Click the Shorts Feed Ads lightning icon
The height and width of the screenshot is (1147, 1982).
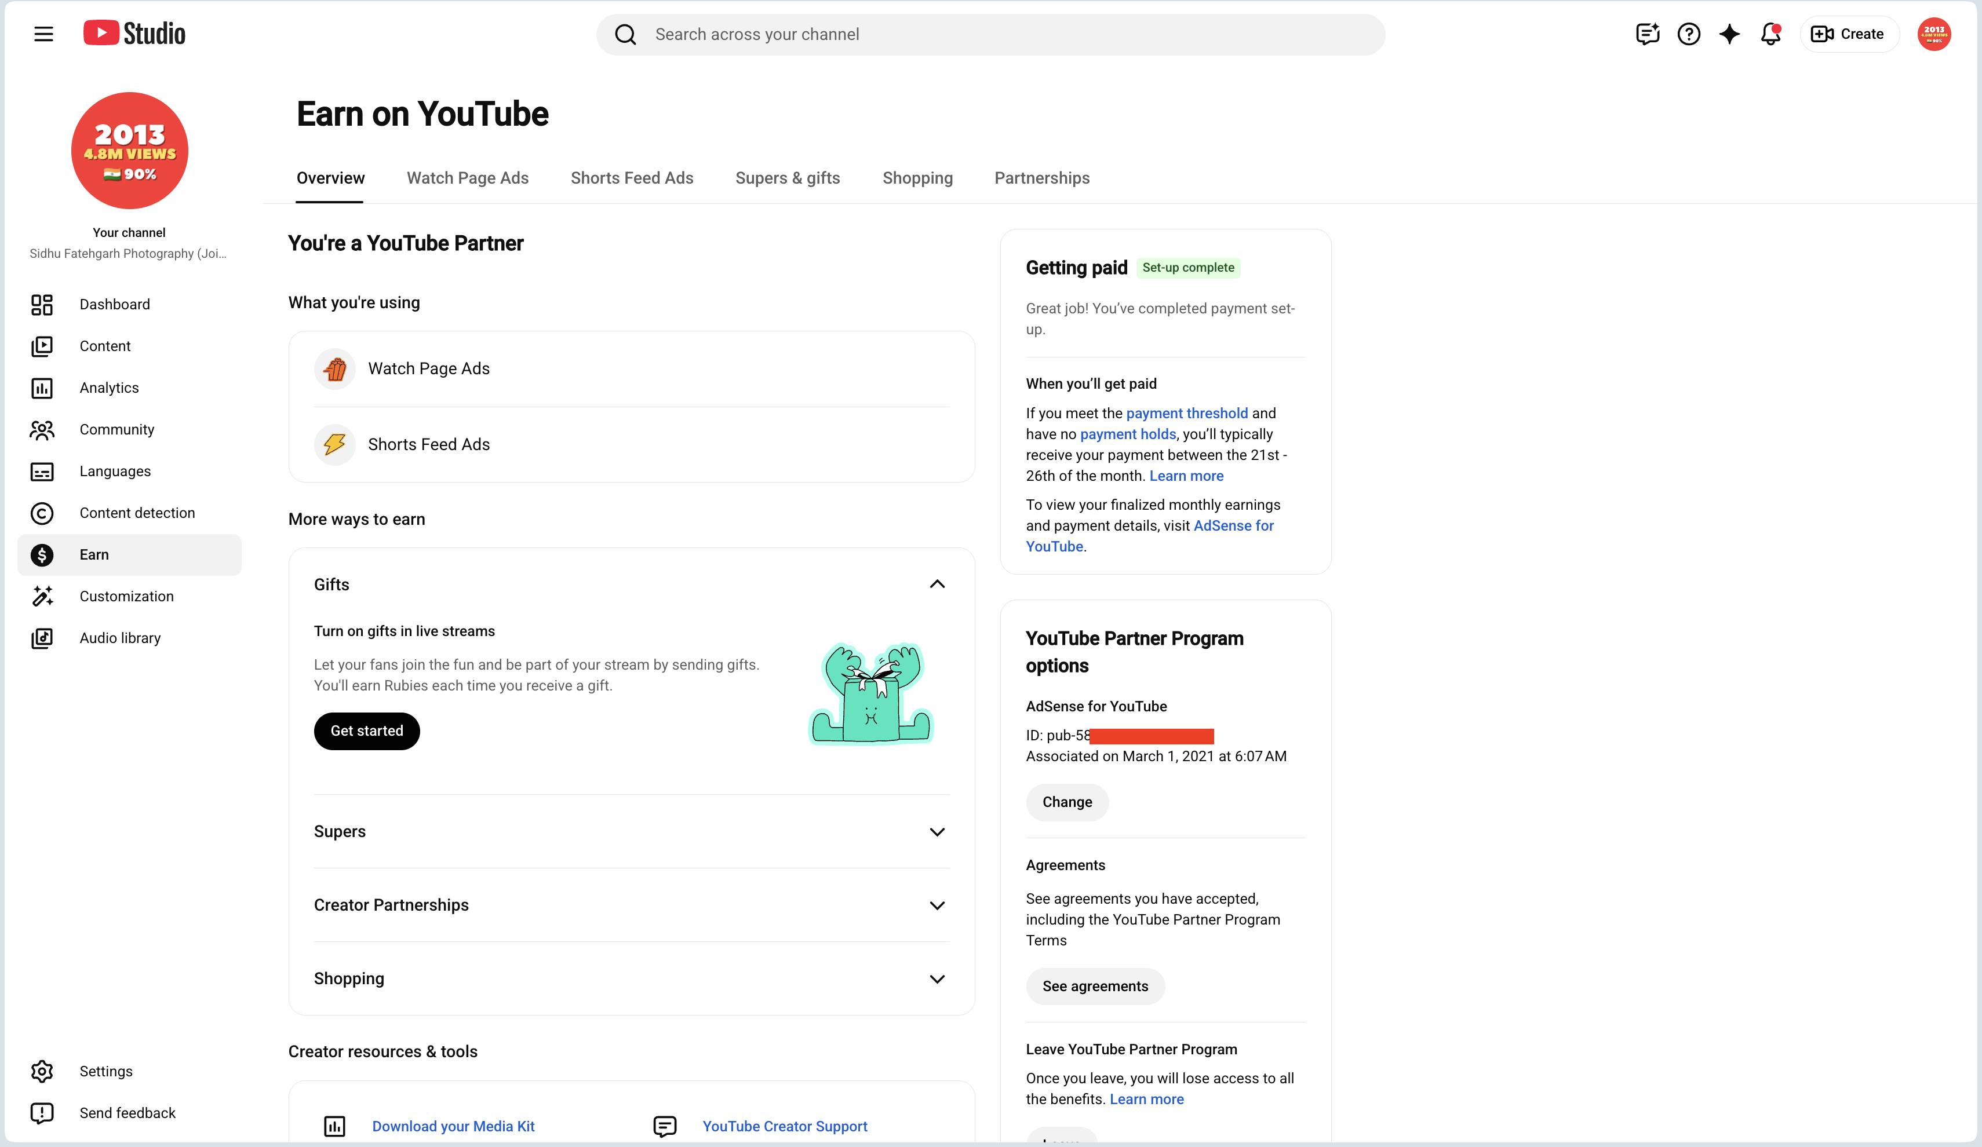click(334, 444)
